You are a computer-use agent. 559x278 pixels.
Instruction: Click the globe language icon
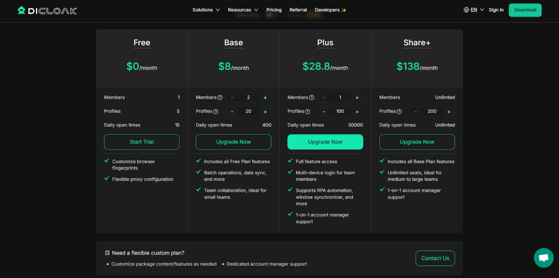point(466,10)
